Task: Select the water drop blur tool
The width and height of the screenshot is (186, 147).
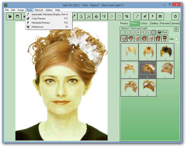Action: (x=81, y=16)
